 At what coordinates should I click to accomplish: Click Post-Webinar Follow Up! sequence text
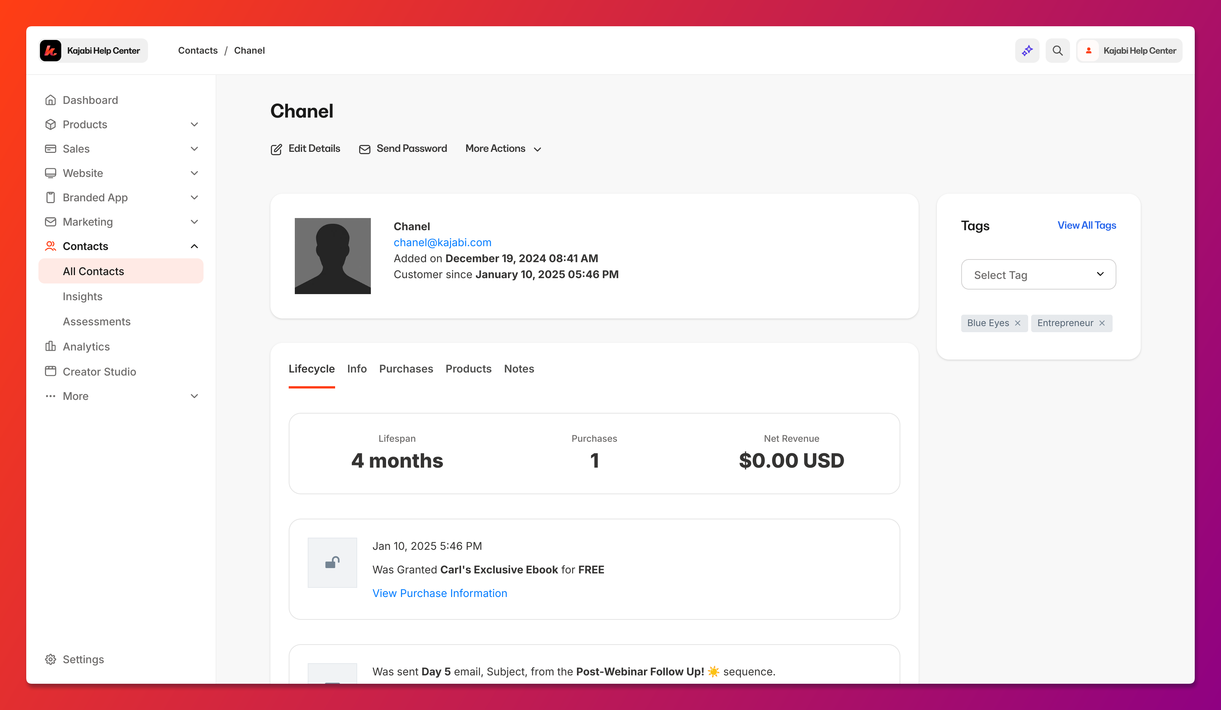click(639, 672)
